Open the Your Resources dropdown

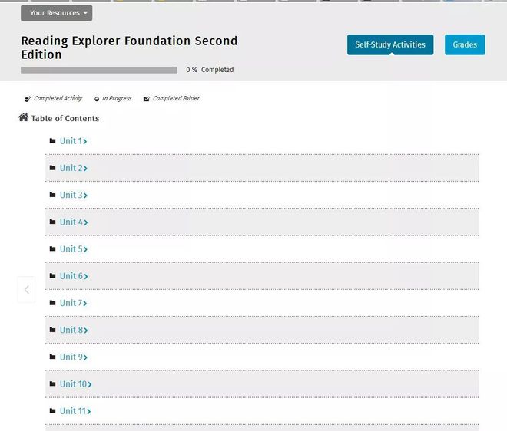pos(57,13)
